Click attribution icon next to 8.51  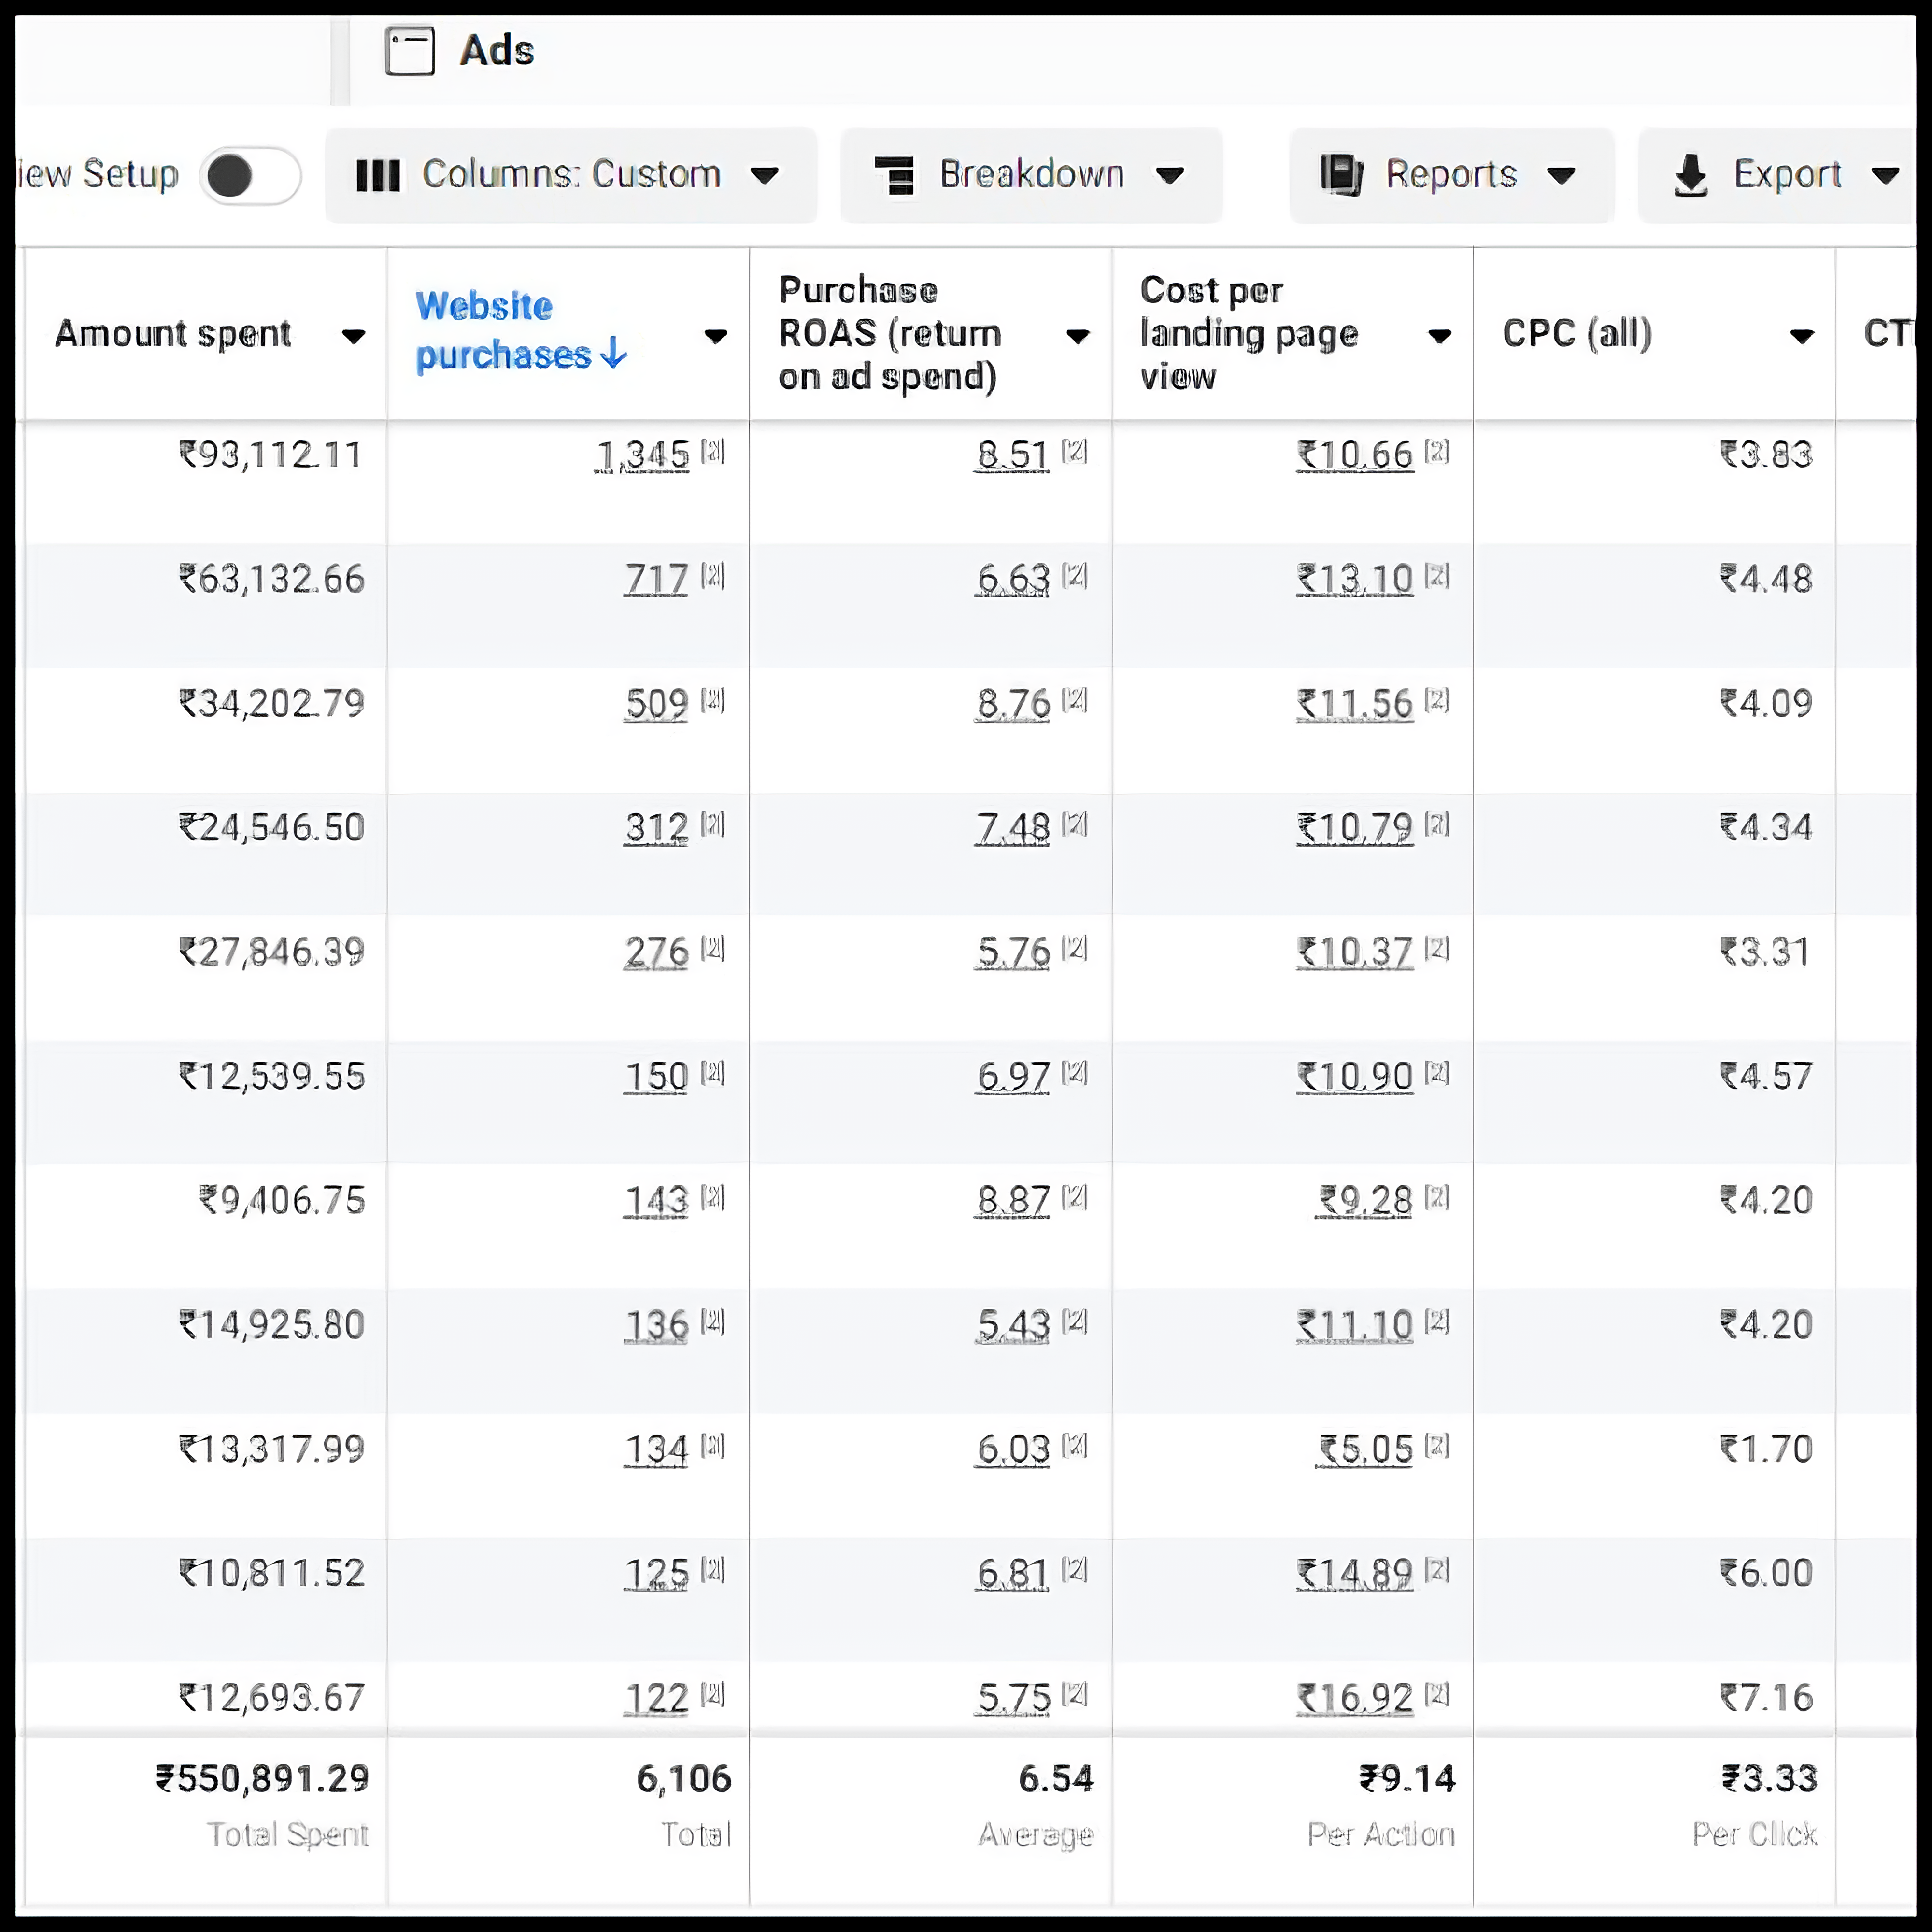tap(1075, 452)
